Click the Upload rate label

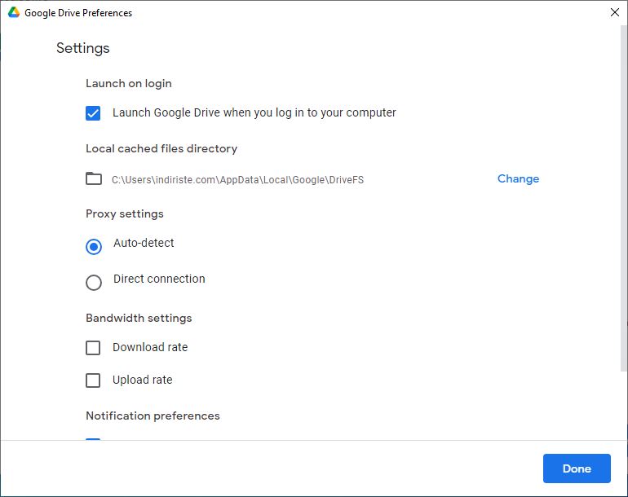tap(142, 380)
